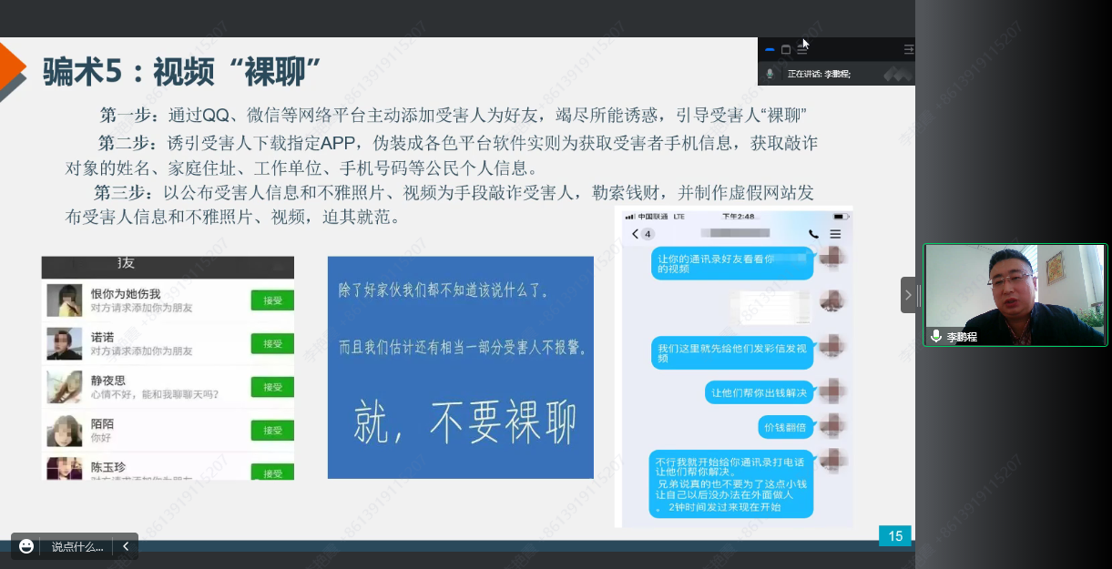Click the collapse panel arrow icon in the floating bar
The height and width of the screenshot is (569, 1112).
coord(908,49)
